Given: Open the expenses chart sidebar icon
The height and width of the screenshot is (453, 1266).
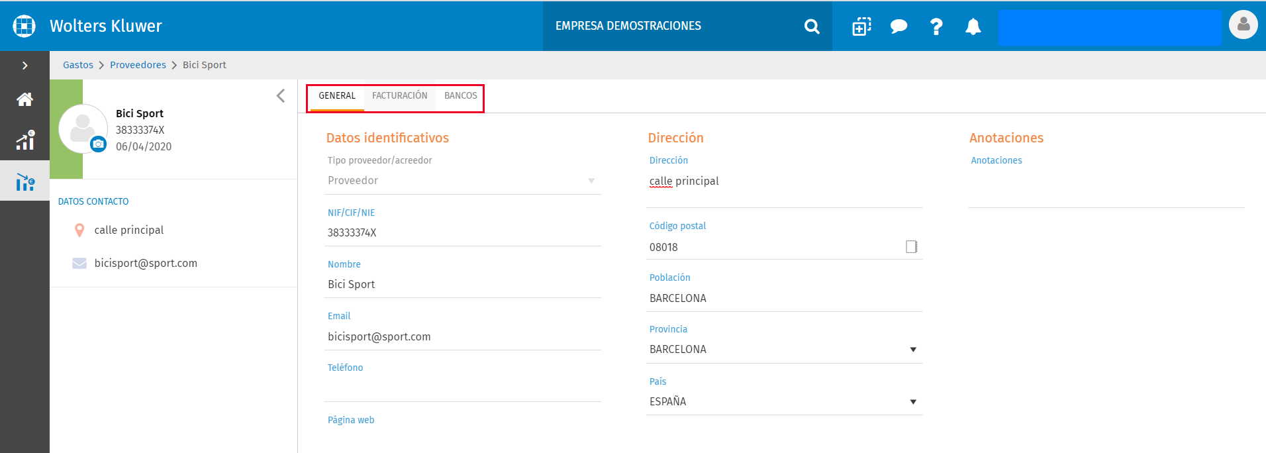Looking at the screenshot, I should (25, 181).
